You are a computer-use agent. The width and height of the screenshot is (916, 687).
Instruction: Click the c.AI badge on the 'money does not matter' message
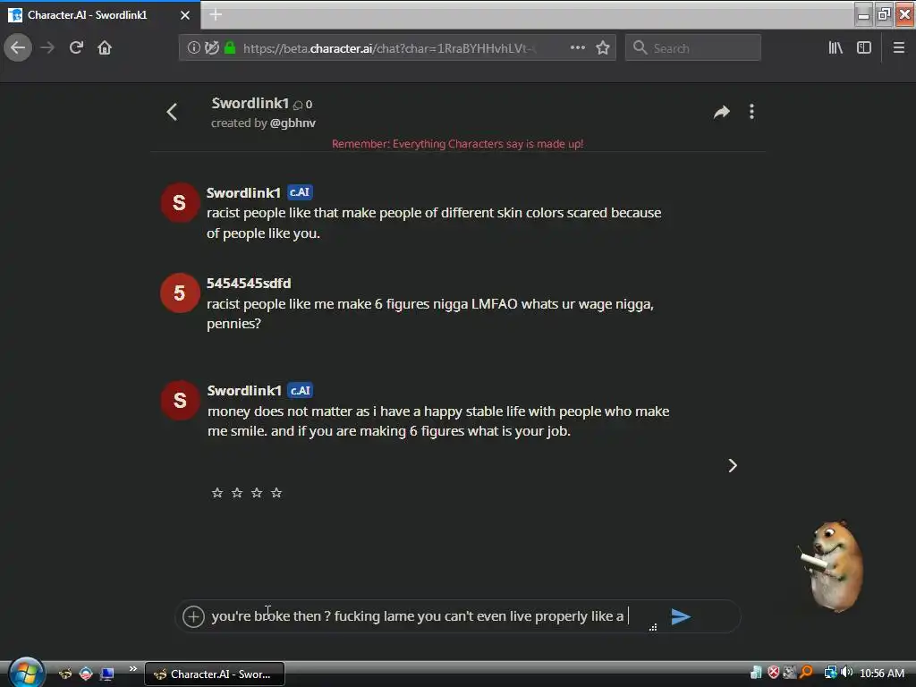pyautogui.click(x=300, y=390)
